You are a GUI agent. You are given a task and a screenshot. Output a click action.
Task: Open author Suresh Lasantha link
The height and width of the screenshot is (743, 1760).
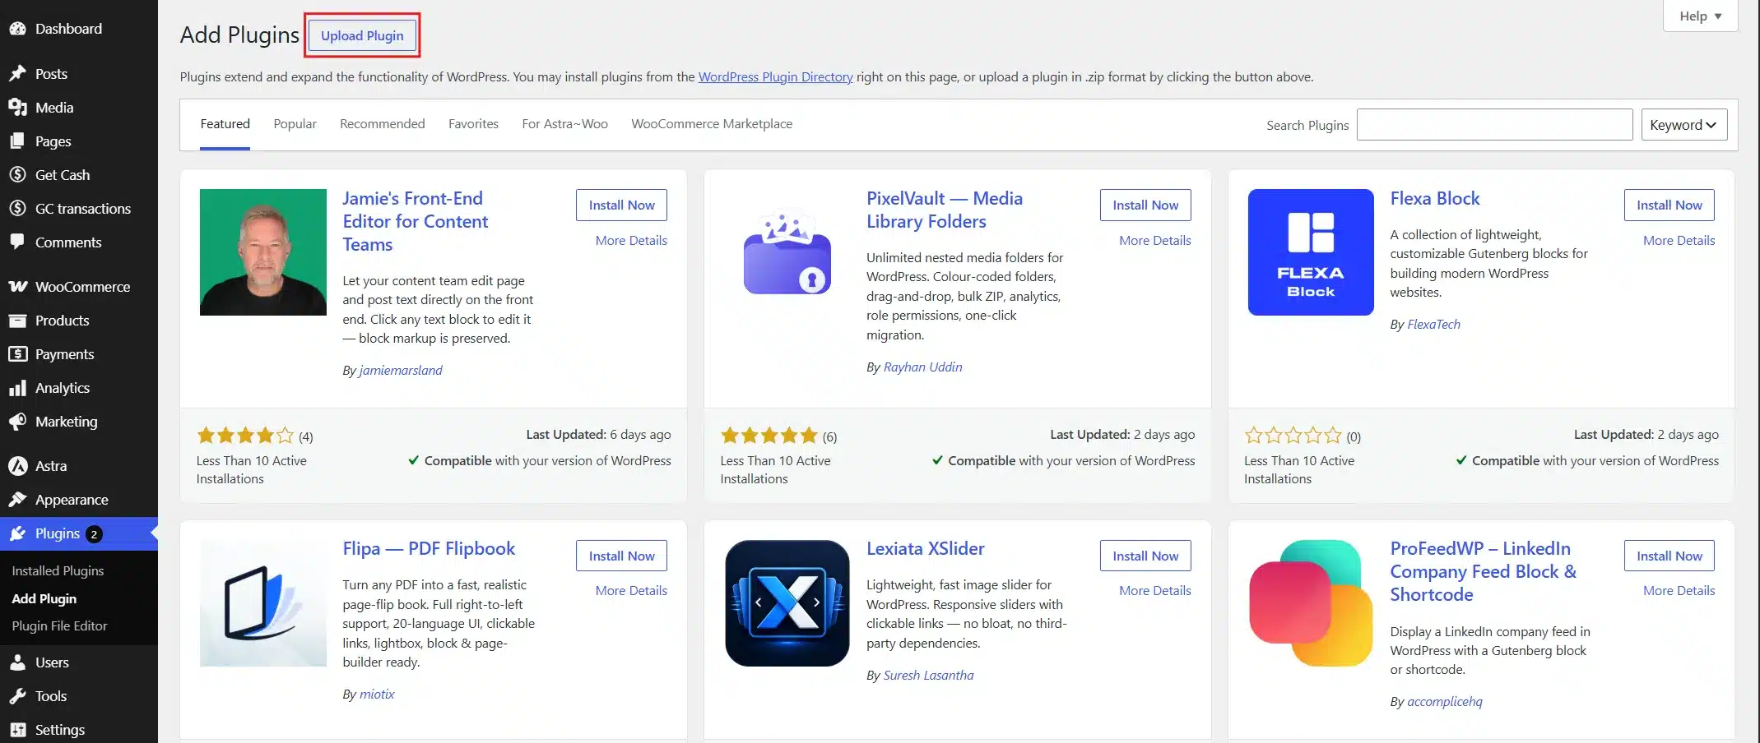pos(928,676)
